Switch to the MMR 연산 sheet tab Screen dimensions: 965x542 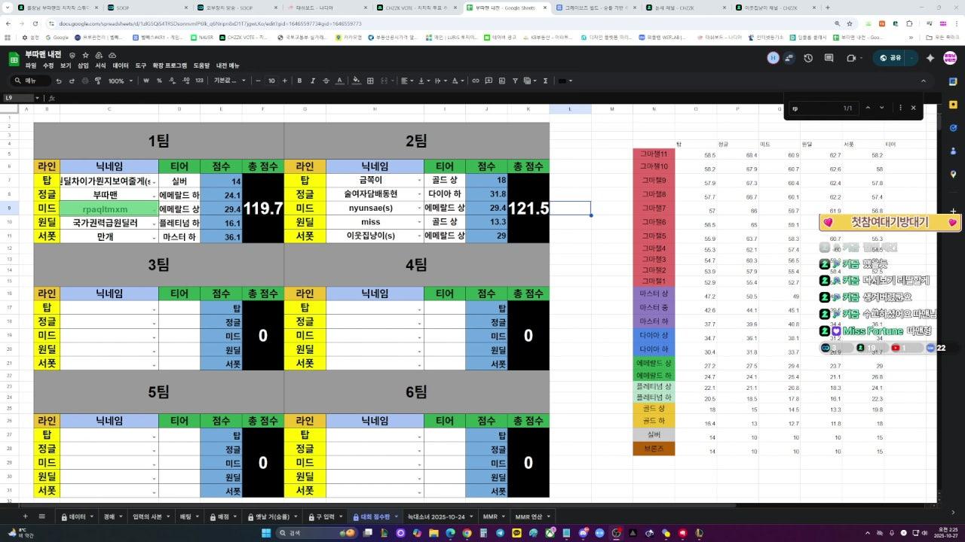[533, 517]
